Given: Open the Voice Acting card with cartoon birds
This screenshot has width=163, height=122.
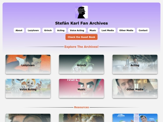Looking at the screenshot, I should (28, 89).
